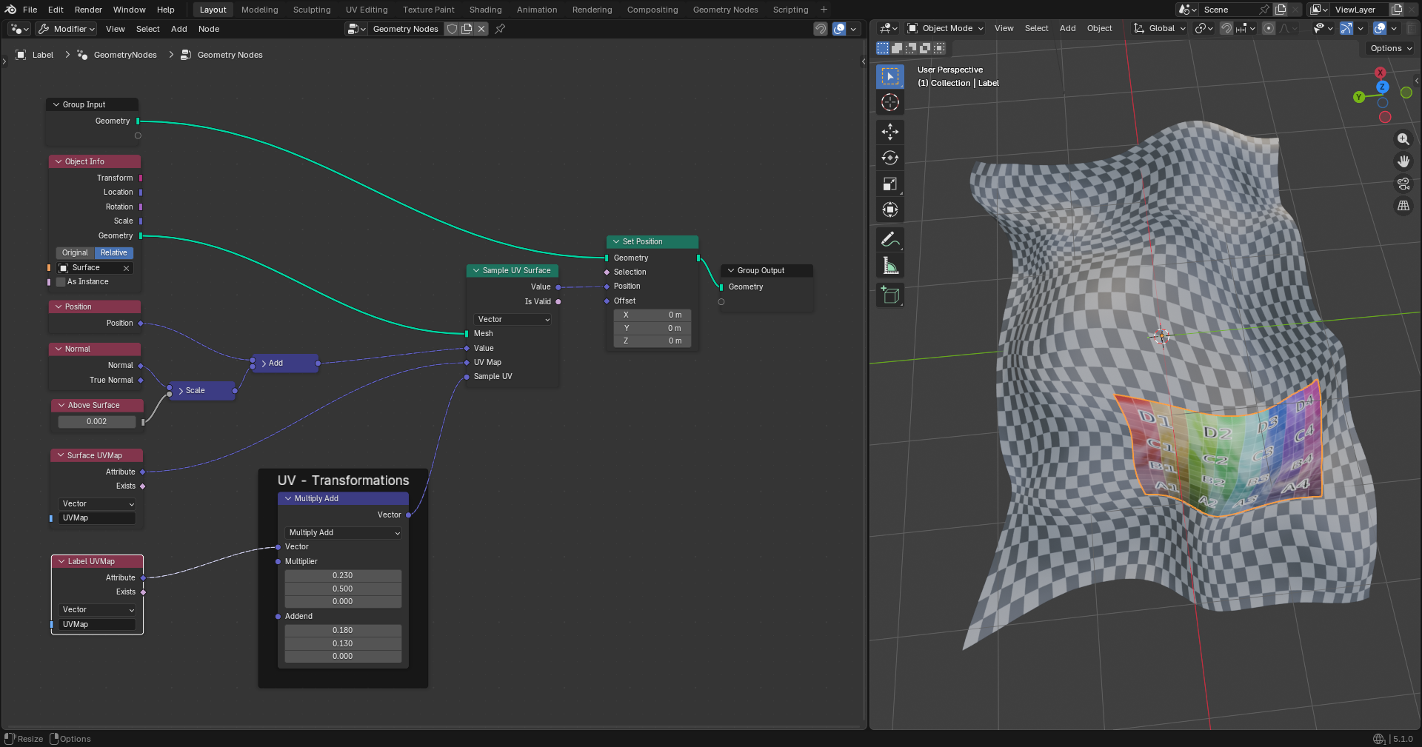Click the Above Surface 0.002 value field
Image resolution: width=1422 pixels, height=747 pixels.
click(x=97, y=422)
